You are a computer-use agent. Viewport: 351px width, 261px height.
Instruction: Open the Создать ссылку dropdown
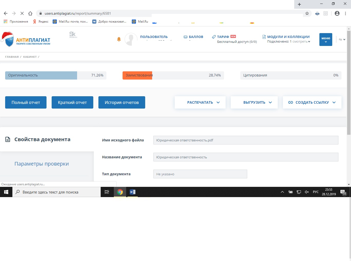coord(312,102)
